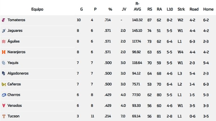Sort by the % column header
Screen dimensions: 216x121
[110, 9]
